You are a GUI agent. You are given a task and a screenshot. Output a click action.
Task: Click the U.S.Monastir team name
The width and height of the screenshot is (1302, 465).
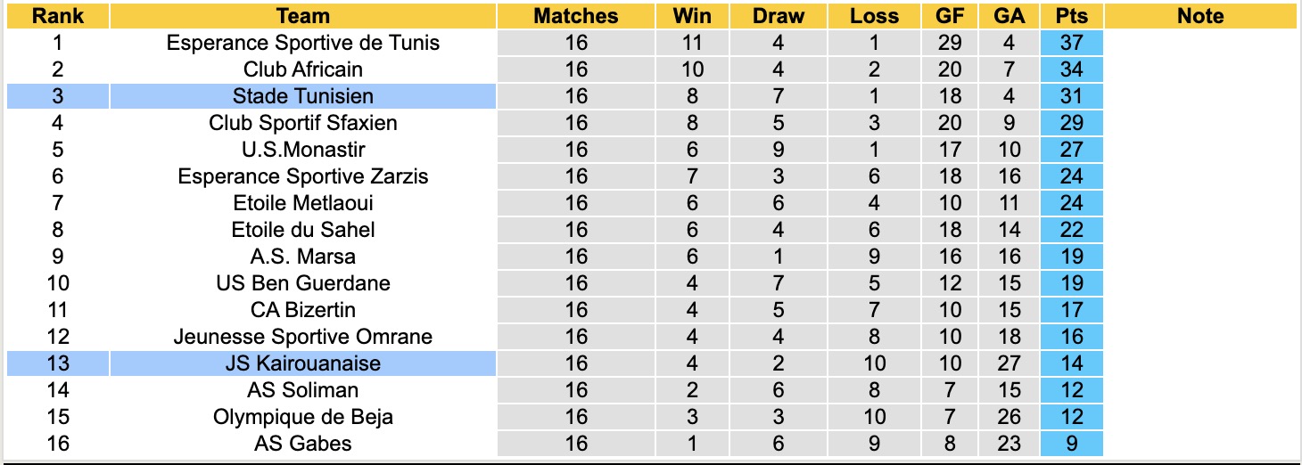click(303, 150)
